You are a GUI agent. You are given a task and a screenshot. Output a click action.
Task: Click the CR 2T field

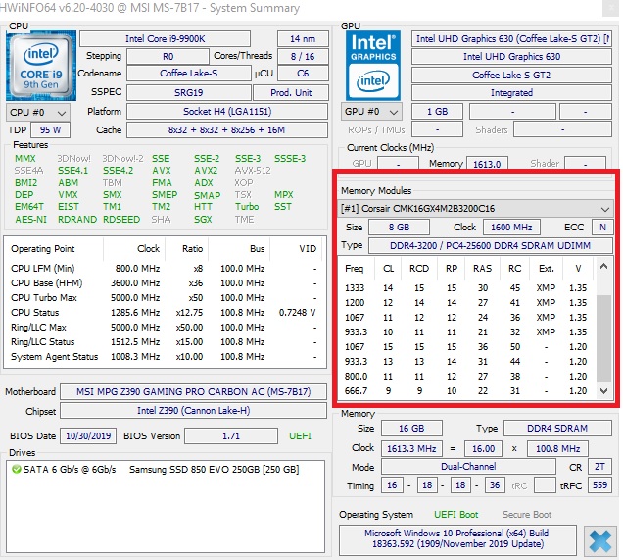(599, 467)
